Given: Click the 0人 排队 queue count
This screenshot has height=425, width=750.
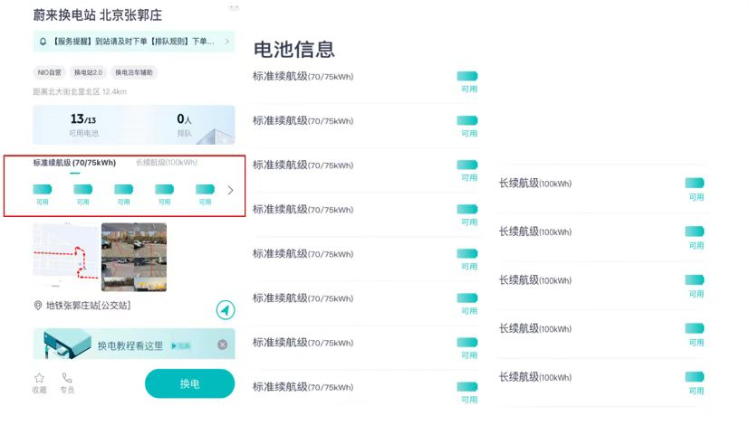Looking at the screenshot, I should point(184,125).
